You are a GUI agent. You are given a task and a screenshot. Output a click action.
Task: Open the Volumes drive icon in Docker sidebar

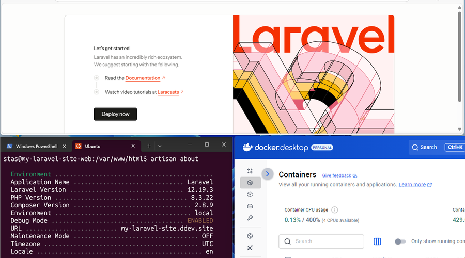[x=250, y=206]
